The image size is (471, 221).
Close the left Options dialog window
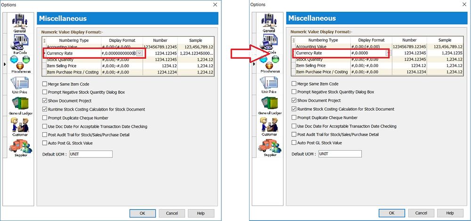tap(215, 4)
